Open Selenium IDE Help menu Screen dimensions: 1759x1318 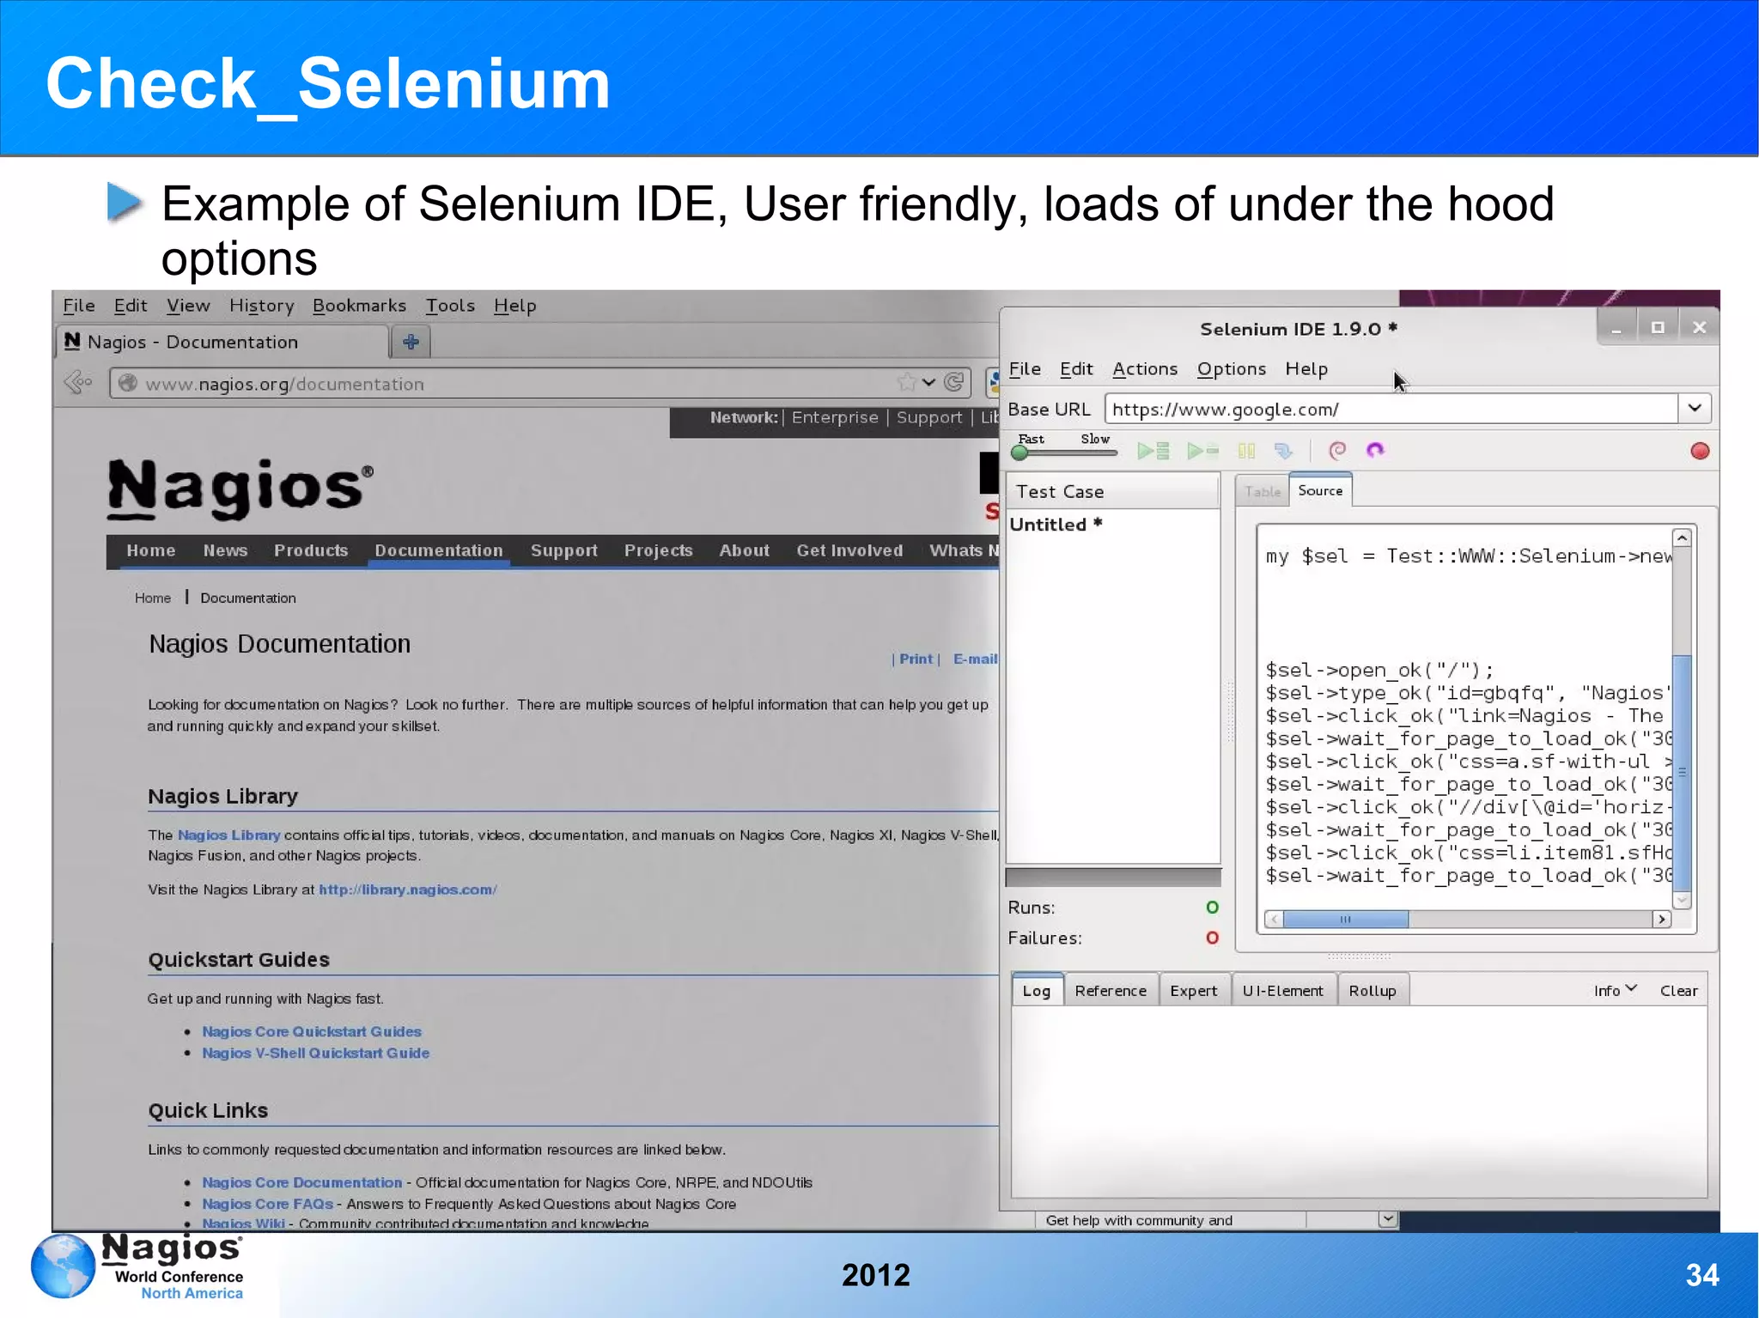tap(1306, 368)
